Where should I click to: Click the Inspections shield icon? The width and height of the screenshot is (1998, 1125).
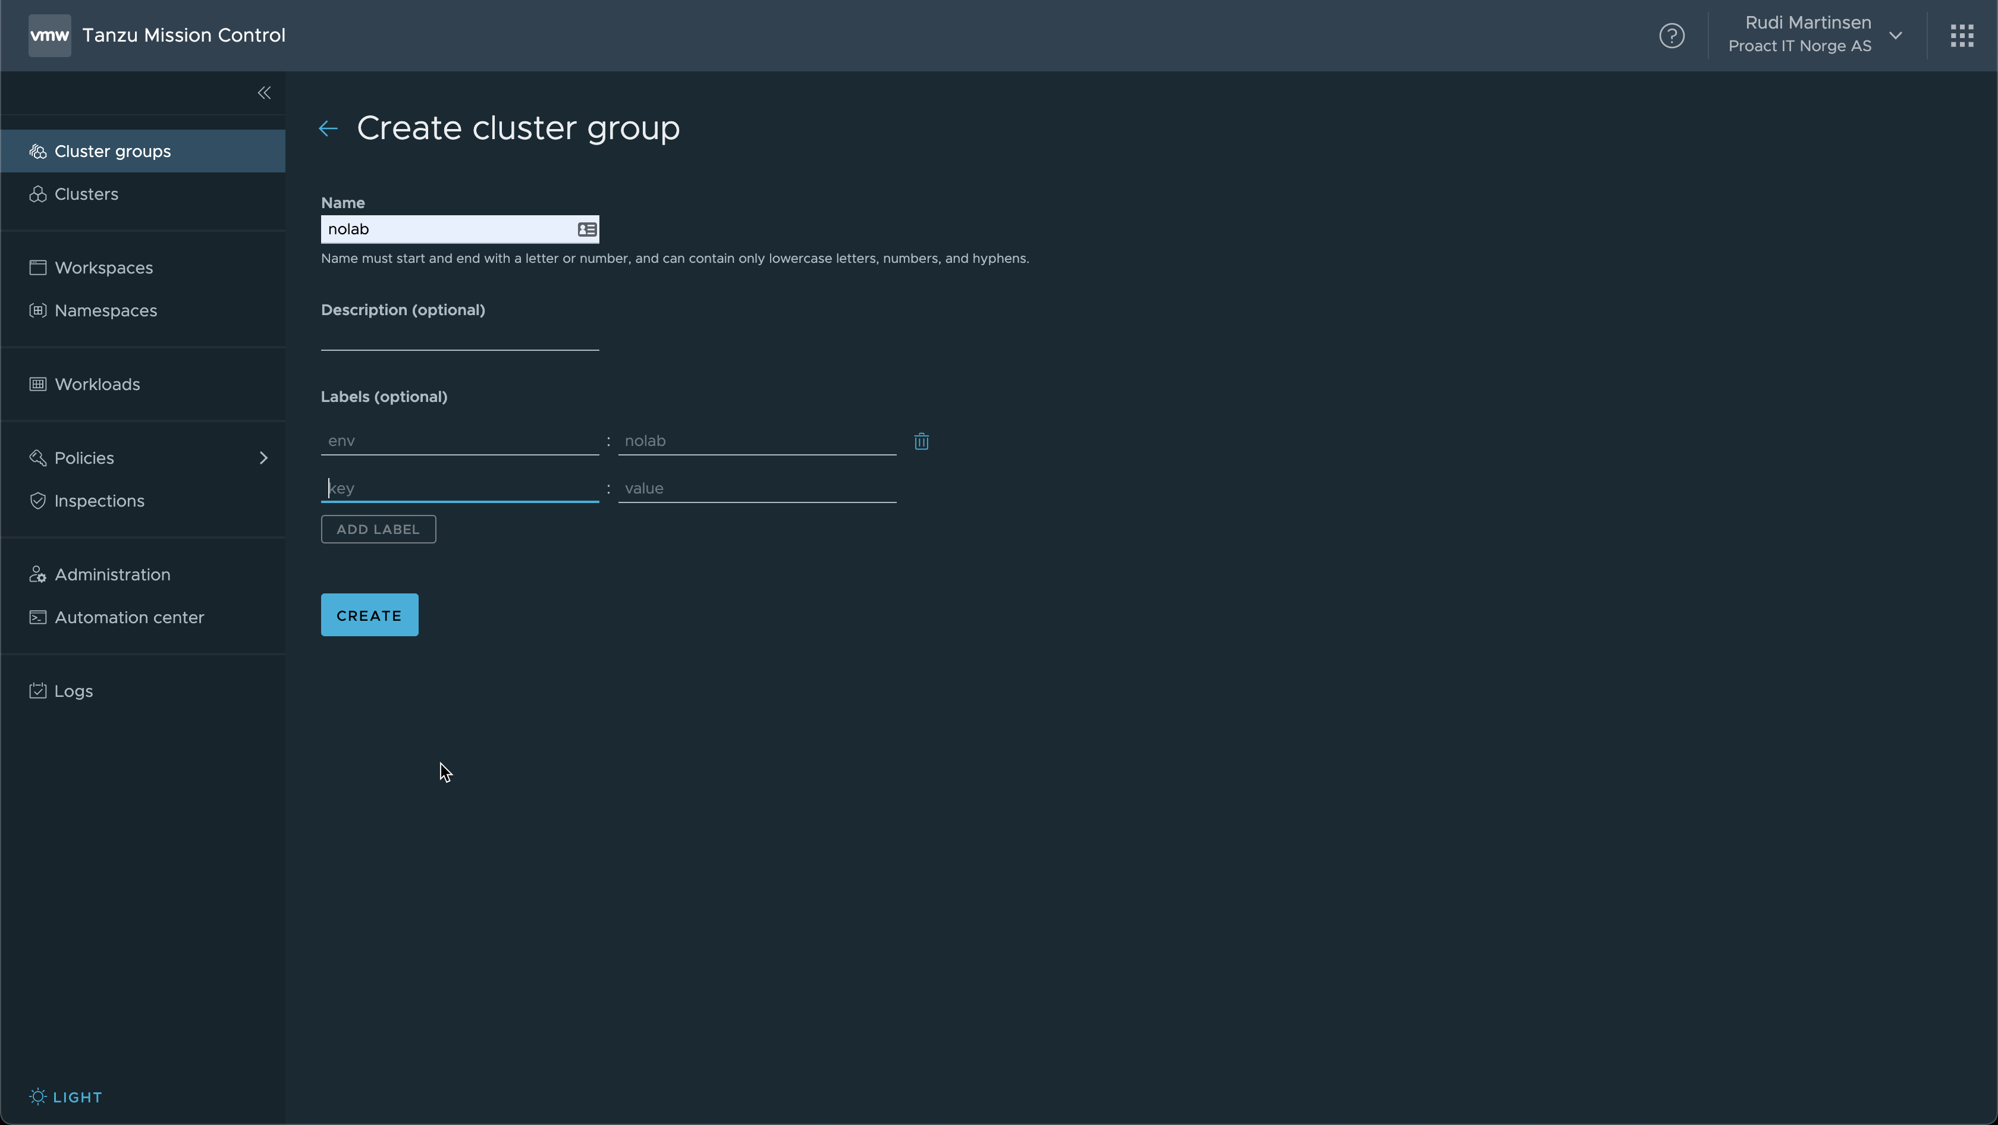pyautogui.click(x=37, y=500)
